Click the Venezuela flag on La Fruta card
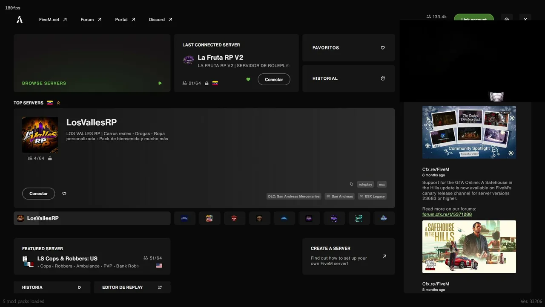Screen dimensions: 545x307 (215, 83)
